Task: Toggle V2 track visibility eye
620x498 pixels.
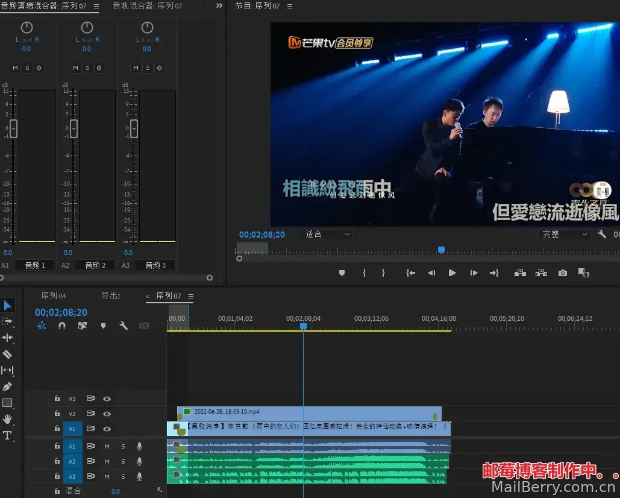Action: [107, 414]
